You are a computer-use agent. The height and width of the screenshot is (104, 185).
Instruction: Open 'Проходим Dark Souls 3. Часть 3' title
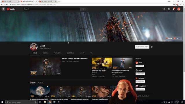click(99, 71)
